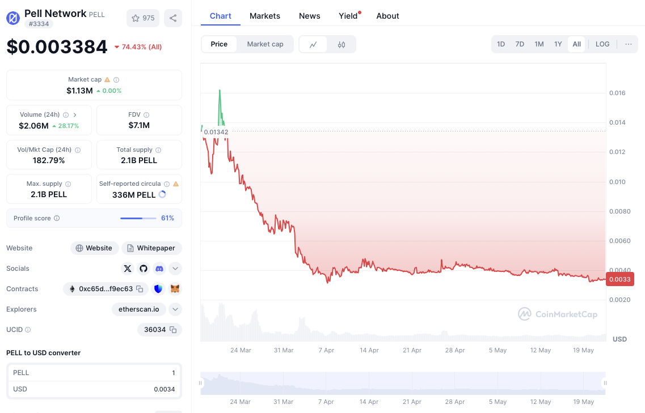Add Pell Network to watchlist via star
The image size is (645, 413).
143,18
